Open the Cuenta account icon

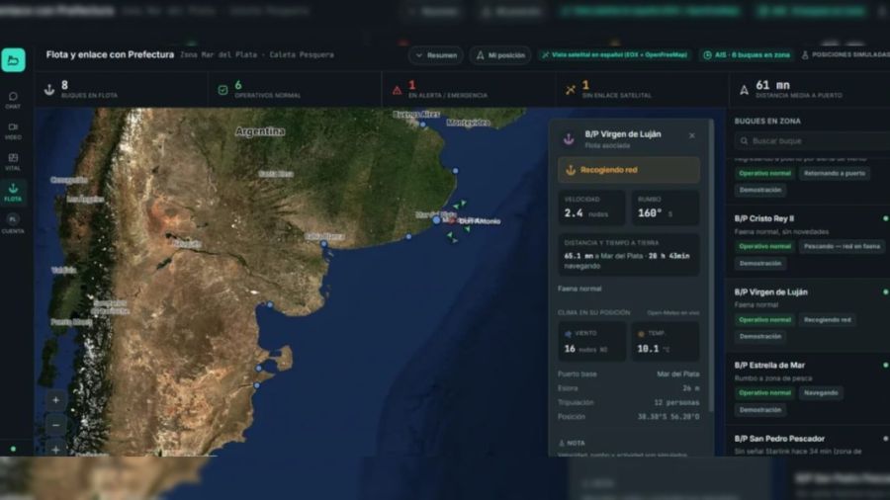pos(13,223)
